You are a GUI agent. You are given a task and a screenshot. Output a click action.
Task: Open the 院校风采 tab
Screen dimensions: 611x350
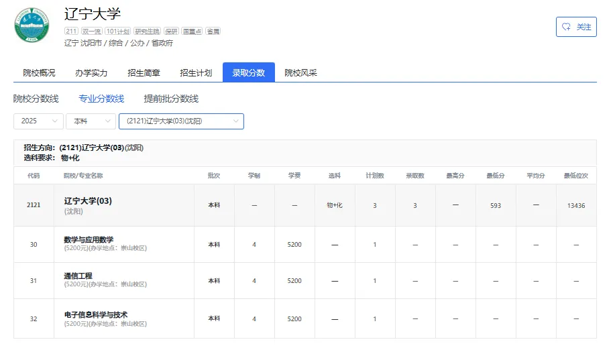301,72
